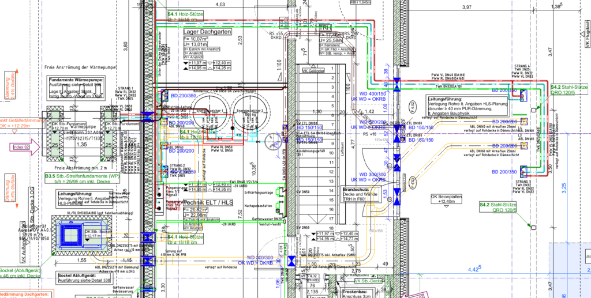Click the 'WD 400/150' wall opening label
Screen dimensions: 591x298
(374, 93)
